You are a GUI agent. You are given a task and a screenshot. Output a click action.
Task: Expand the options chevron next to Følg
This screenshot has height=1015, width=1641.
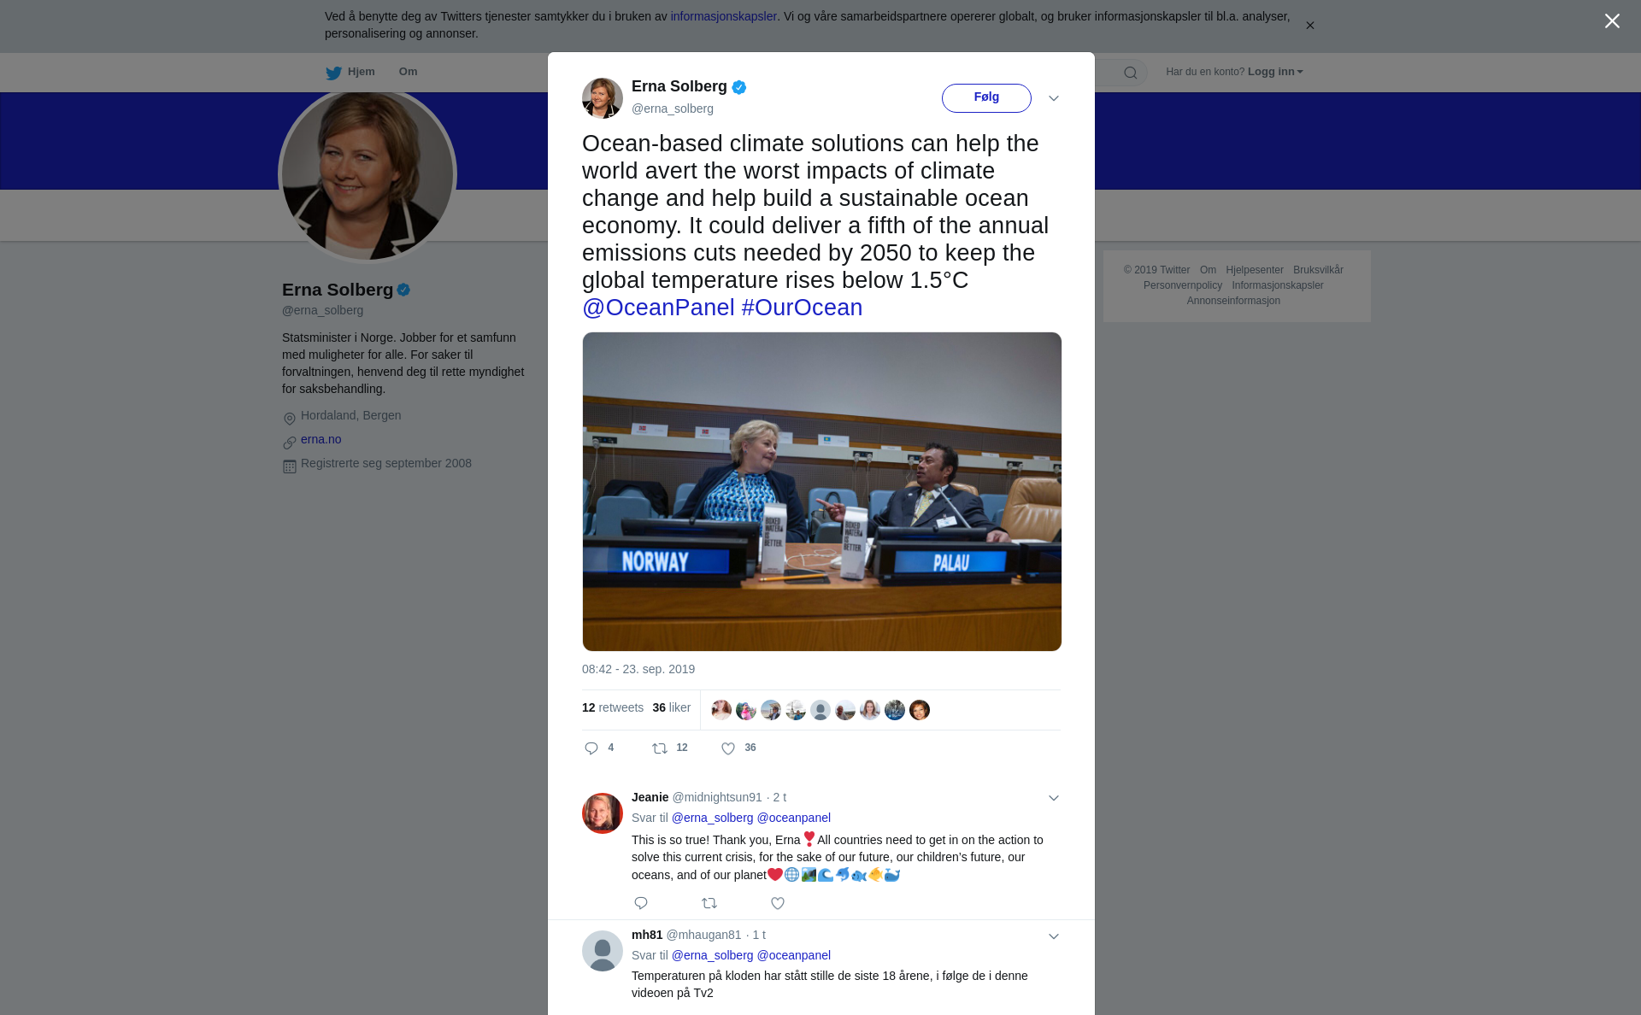pos(1054,98)
